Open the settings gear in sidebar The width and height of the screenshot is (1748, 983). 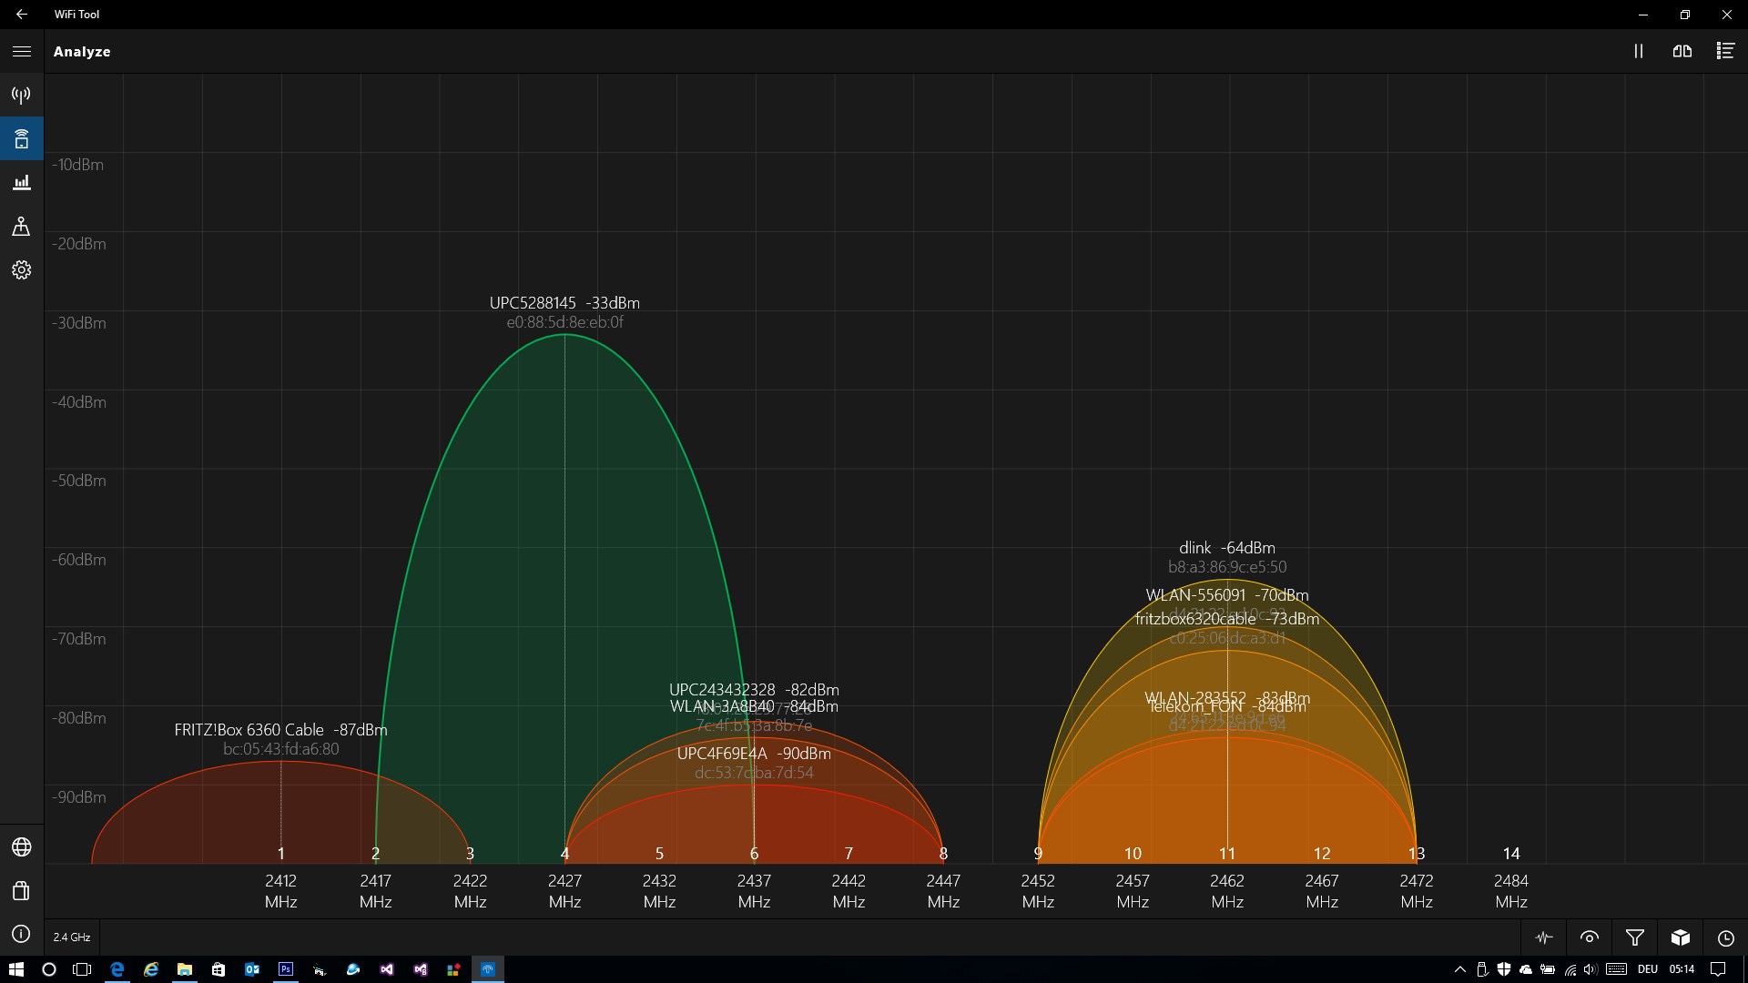[x=22, y=270]
